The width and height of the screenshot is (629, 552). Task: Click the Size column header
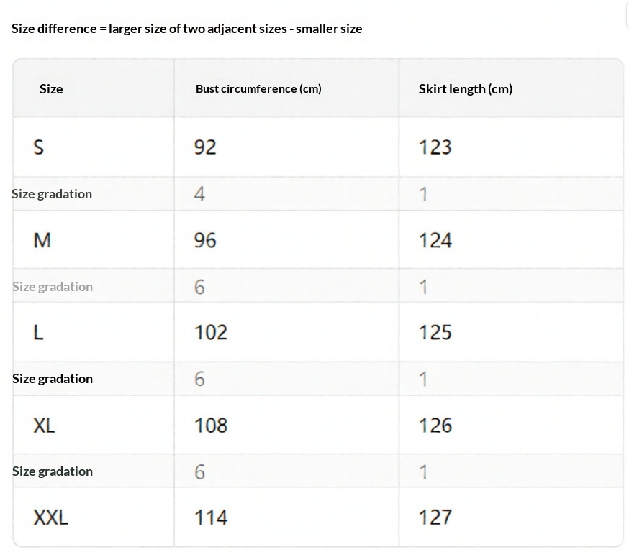(x=51, y=89)
